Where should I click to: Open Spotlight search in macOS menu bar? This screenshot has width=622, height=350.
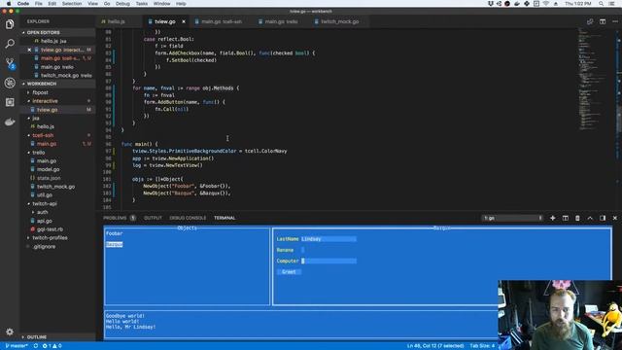(x=601, y=4)
